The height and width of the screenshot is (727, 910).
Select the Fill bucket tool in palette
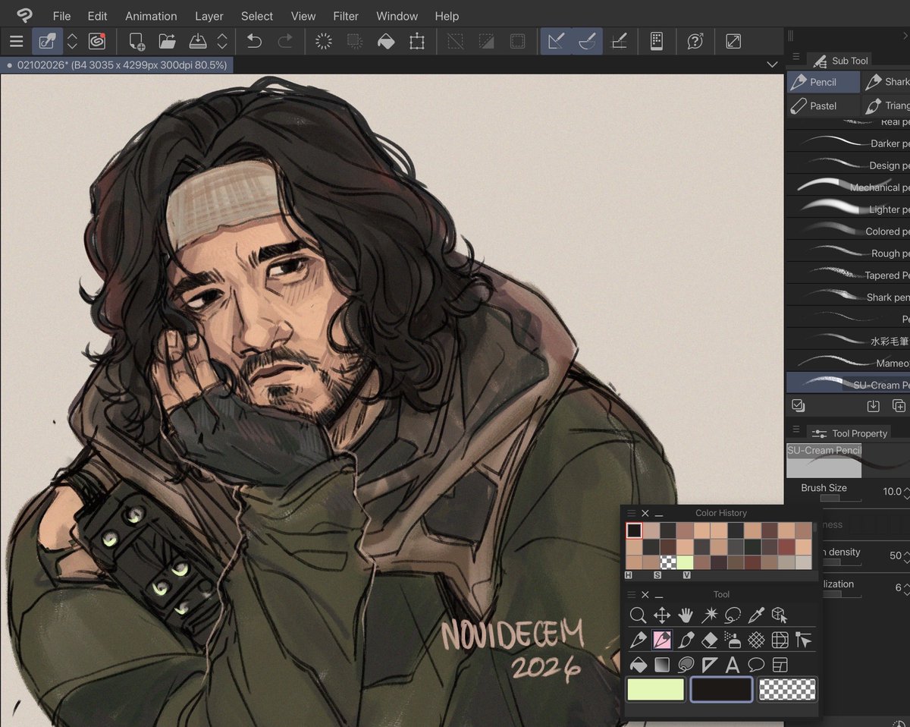point(639,665)
